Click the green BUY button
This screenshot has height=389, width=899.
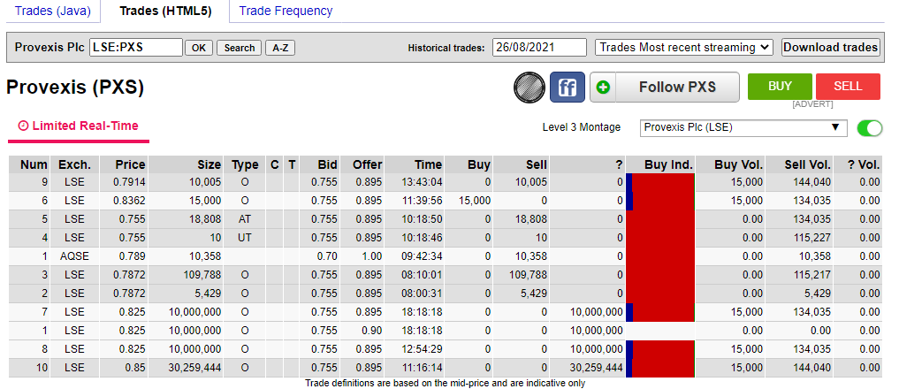tap(780, 86)
